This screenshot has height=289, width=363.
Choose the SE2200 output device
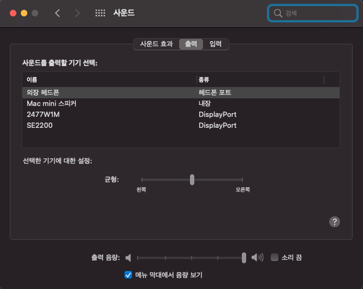tap(181, 126)
